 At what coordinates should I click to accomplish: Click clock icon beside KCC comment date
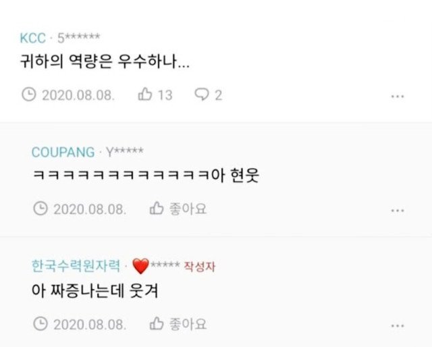click(29, 95)
